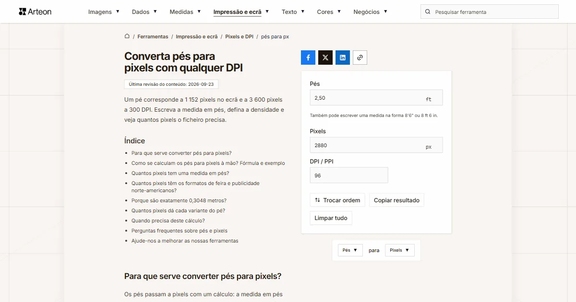Open the target unit Pixels dropdown

click(x=400, y=250)
